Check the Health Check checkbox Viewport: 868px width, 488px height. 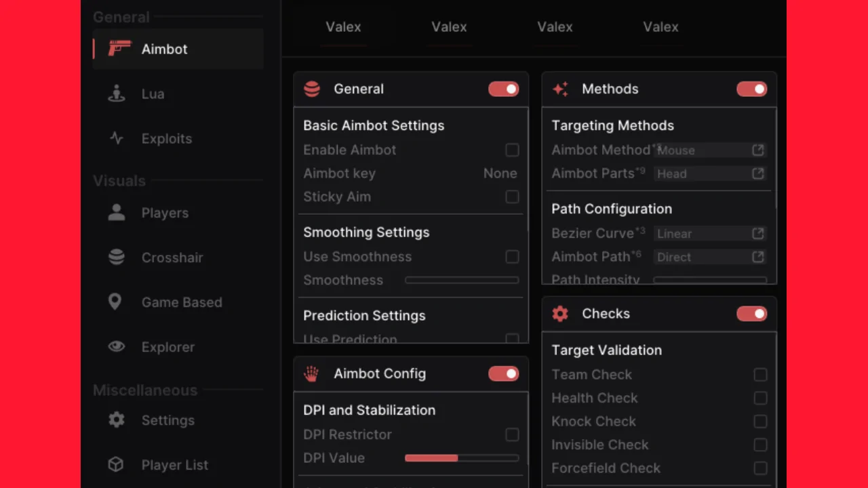760,398
